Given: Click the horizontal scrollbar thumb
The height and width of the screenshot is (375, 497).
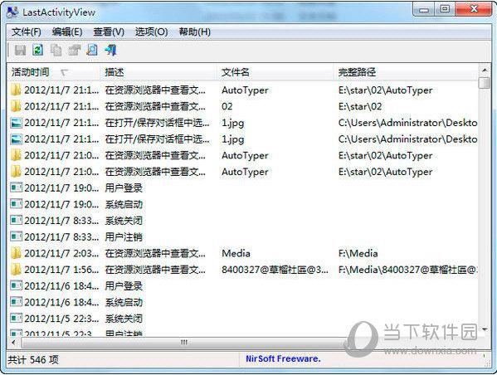Looking at the screenshot, I should pos(184,343).
